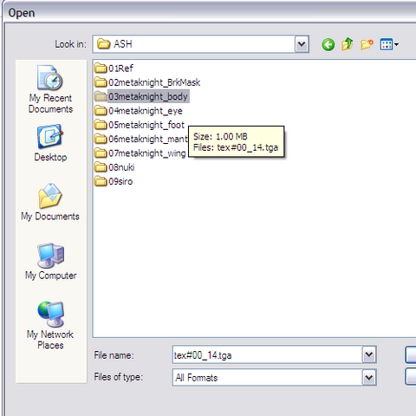Select the 07metaknight_wing folder icon
The image size is (416, 416).
point(101,153)
